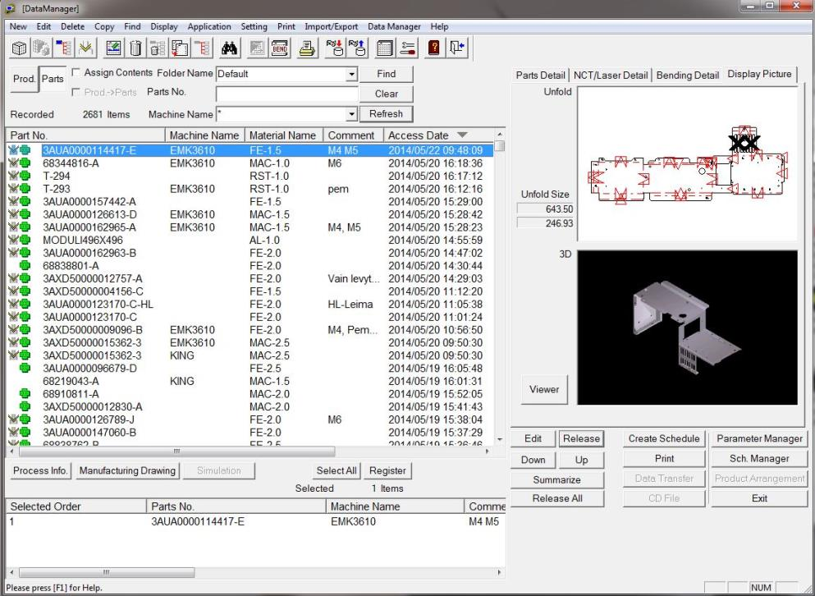Select part row MODULI496X496
The width and height of the screenshot is (815, 596).
250,241
